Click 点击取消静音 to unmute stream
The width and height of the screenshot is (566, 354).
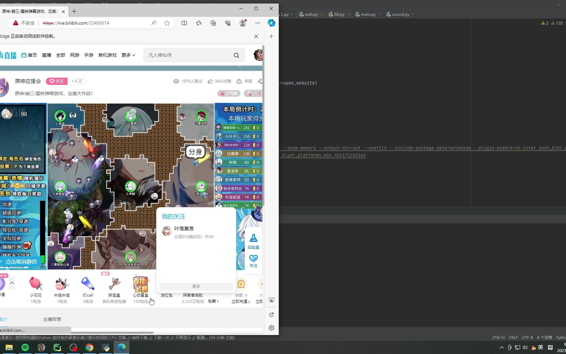coord(21,262)
